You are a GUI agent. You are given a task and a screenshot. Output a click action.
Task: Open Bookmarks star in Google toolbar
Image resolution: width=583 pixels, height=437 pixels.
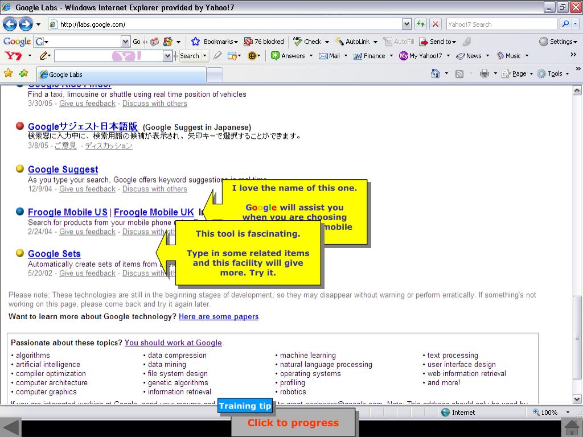(x=196, y=41)
